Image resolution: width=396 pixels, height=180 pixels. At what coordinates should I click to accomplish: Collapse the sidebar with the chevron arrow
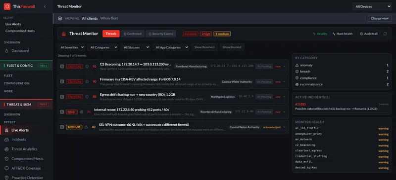(x=45, y=6)
